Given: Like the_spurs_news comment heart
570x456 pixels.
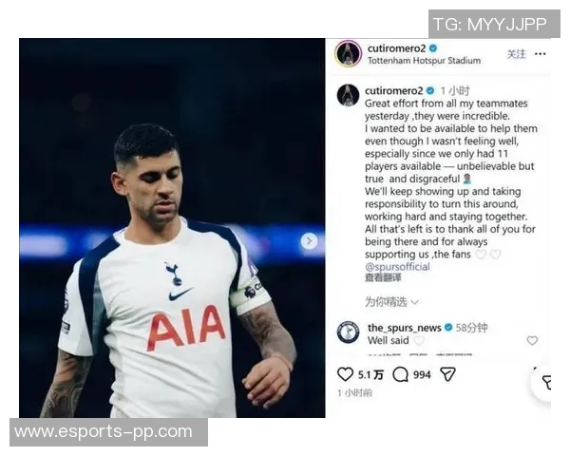Looking at the screenshot, I should (532, 340).
